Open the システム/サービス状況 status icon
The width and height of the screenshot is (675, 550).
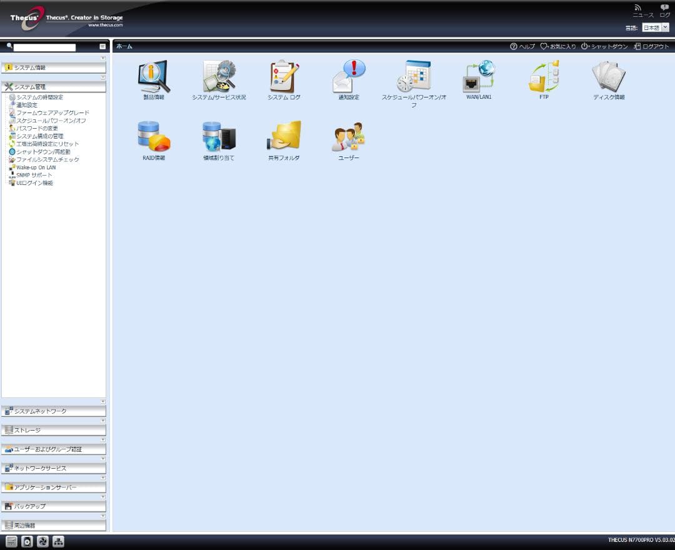point(219,77)
